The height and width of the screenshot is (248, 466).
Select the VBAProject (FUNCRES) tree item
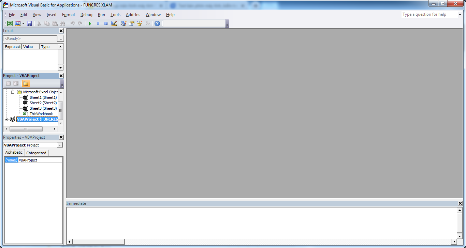(37, 119)
